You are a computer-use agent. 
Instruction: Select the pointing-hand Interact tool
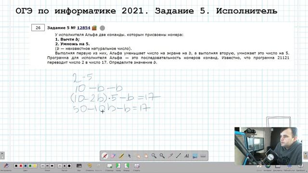138,156
